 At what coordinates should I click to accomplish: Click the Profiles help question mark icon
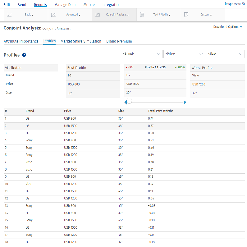(24, 55)
